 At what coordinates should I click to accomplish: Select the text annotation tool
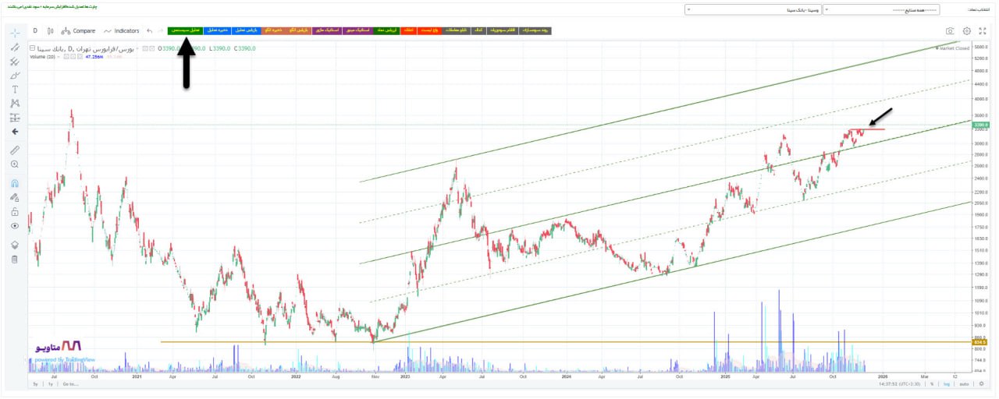[x=14, y=90]
